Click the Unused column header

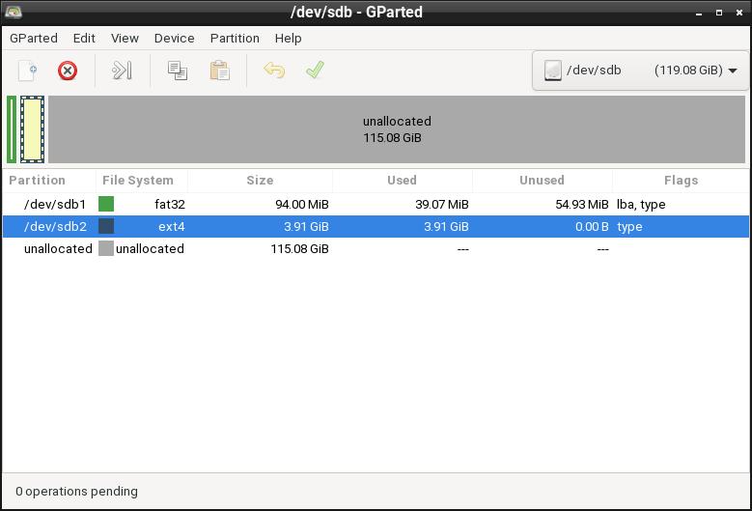[x=542, y=180]
